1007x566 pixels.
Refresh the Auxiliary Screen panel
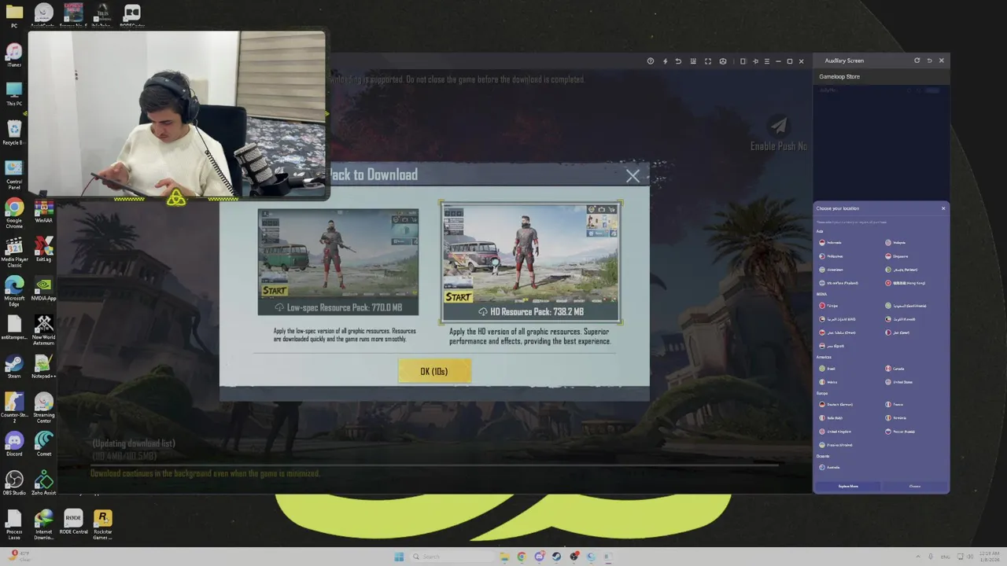917,61
